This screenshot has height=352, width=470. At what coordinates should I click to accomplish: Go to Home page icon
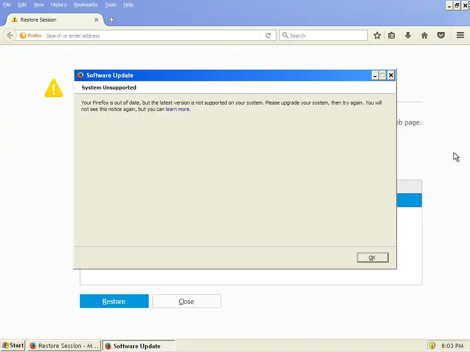(x=424, y=36)
